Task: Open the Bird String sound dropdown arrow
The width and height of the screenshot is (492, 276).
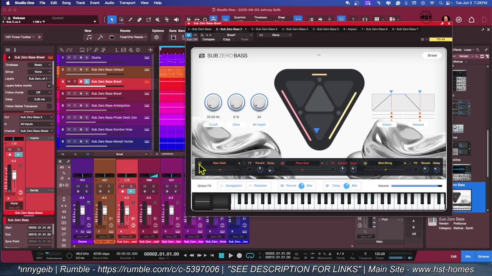Action: [405, 163]
